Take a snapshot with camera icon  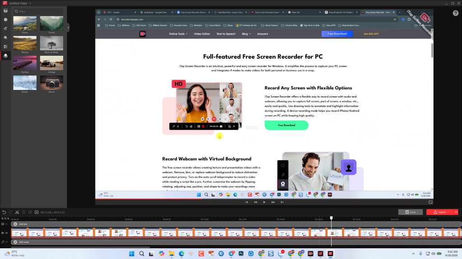point(37,212)
